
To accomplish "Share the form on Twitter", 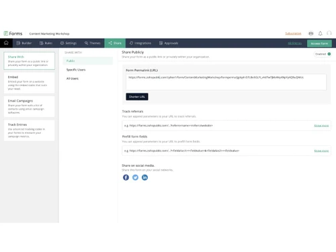I will tap(135, 177).
